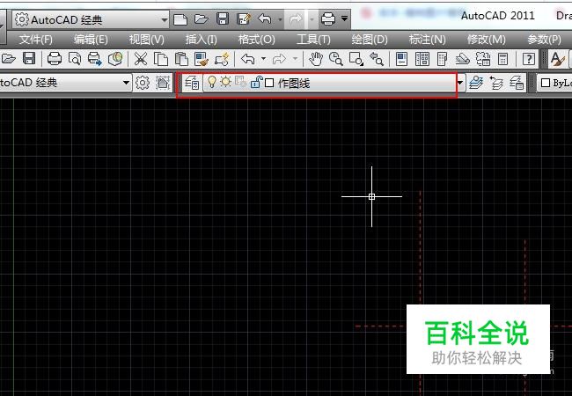Screen dimensions: 572x396
Task: Click Save disk icon in Quick Access toolbar
Action: [x=223, y=18]
